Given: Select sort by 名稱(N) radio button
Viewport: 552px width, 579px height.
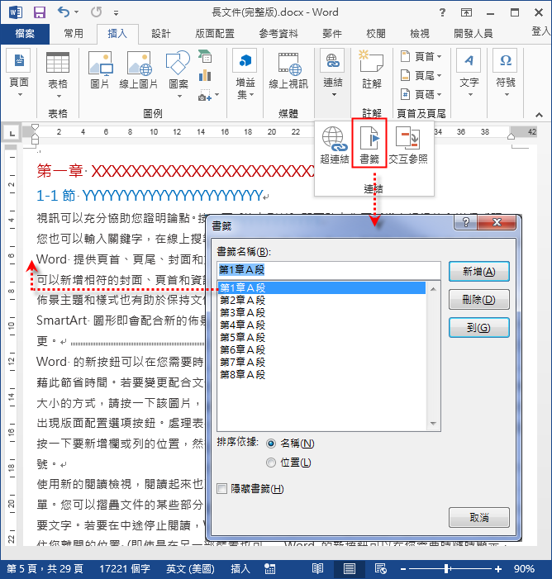Looking at the screenshot, I should (x=271, y=444).
